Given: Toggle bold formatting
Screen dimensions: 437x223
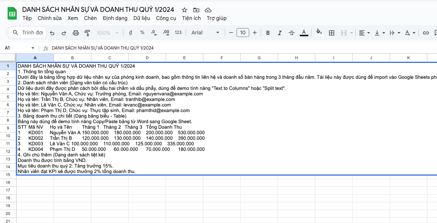Looking at the screenshot, I should pos(268,33).
